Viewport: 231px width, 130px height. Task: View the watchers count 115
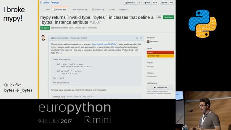pos(139,3)
